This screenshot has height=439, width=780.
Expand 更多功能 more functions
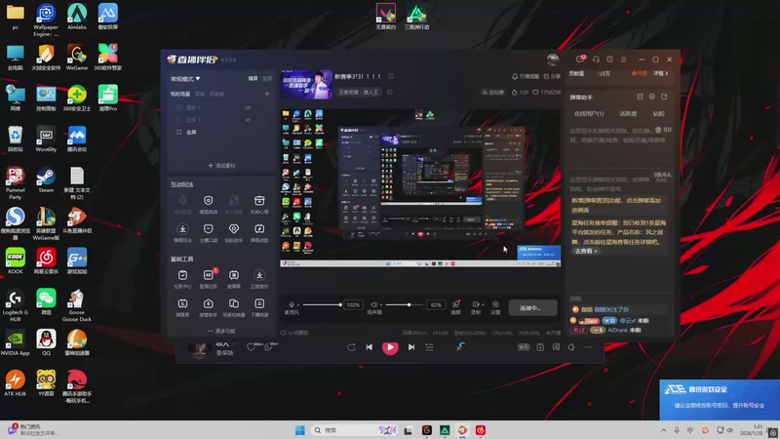point(221,331)
